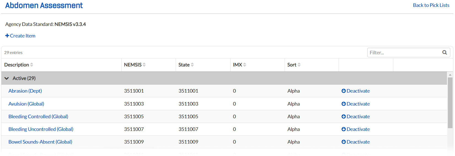Collapse the Active (29) group
The image size is (455, 156).
click(7, 78)
